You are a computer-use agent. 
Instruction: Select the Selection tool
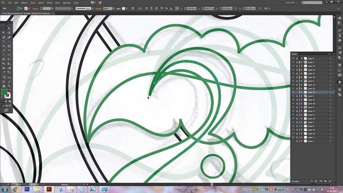(4, 28)
